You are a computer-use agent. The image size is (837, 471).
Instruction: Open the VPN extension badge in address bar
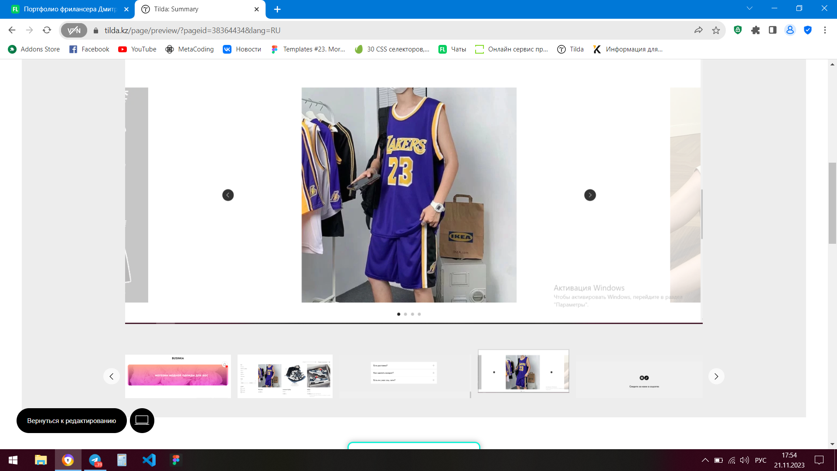(74, 31)
